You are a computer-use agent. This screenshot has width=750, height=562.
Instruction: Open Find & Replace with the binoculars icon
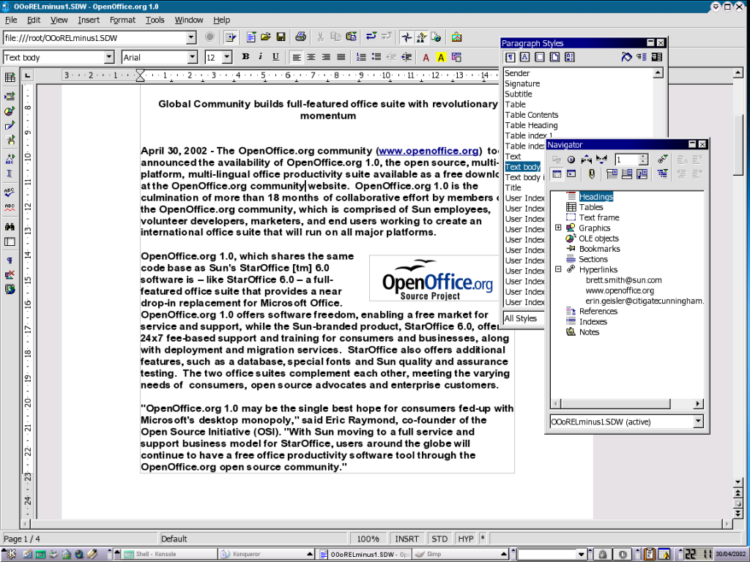10,228
